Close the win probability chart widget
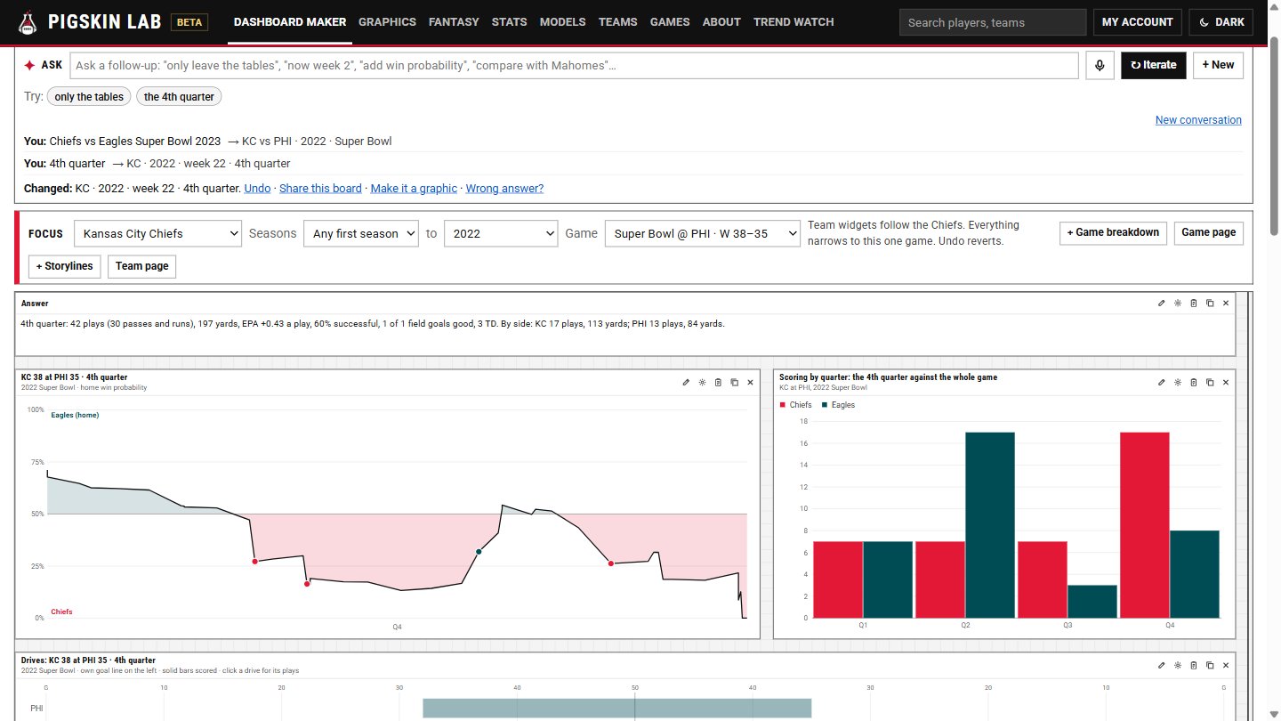The image size is (1281, 721). (750, 383)
